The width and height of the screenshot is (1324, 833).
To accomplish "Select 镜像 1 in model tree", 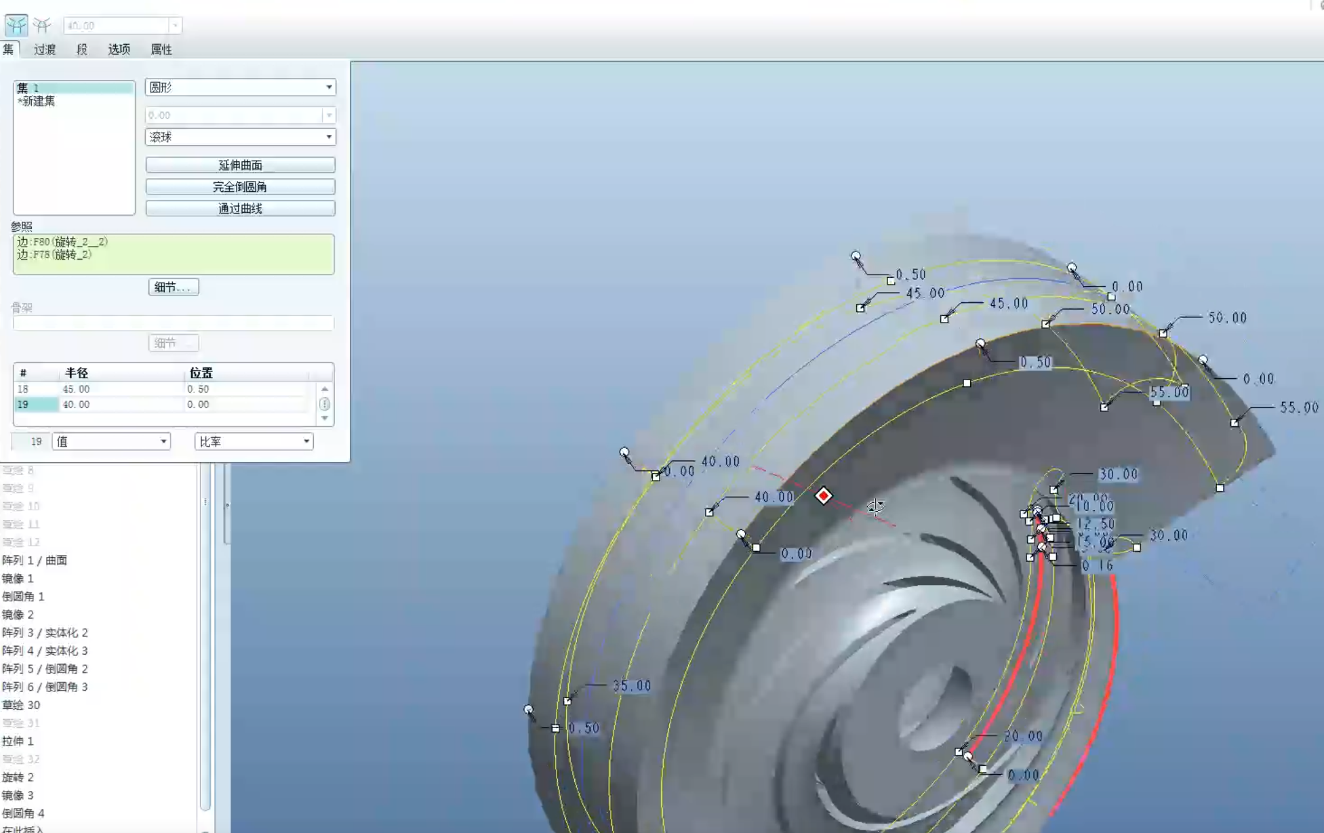I will (x=18, y=579).
